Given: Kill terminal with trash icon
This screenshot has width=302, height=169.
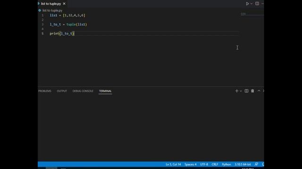Looking at the screenshot, I should (252, 91).
